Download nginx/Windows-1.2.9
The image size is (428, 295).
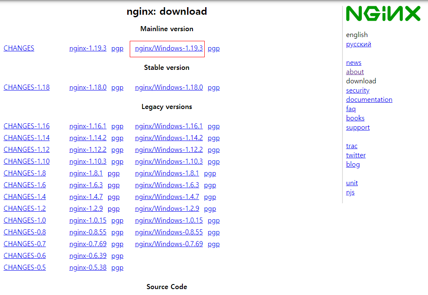click(167, 208)
